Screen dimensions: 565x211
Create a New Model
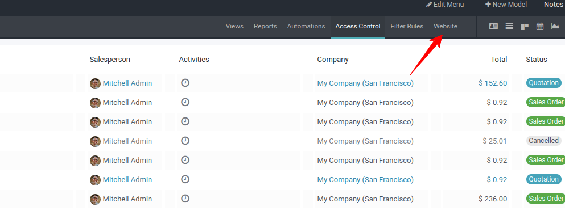[x=506, y=5]
